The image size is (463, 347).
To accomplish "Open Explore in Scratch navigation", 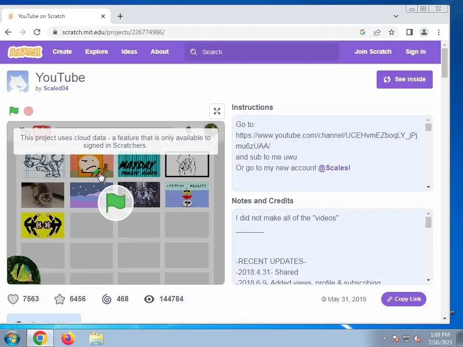I will pos(97,52).
